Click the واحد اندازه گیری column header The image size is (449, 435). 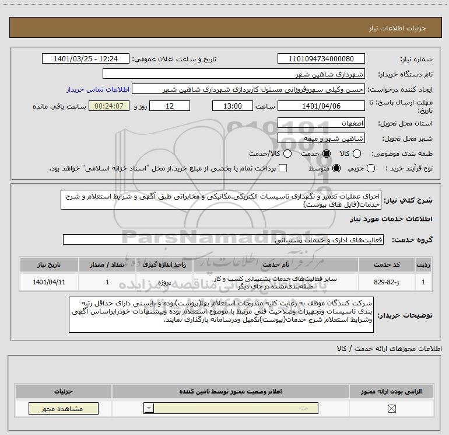(x=164, y=265)
